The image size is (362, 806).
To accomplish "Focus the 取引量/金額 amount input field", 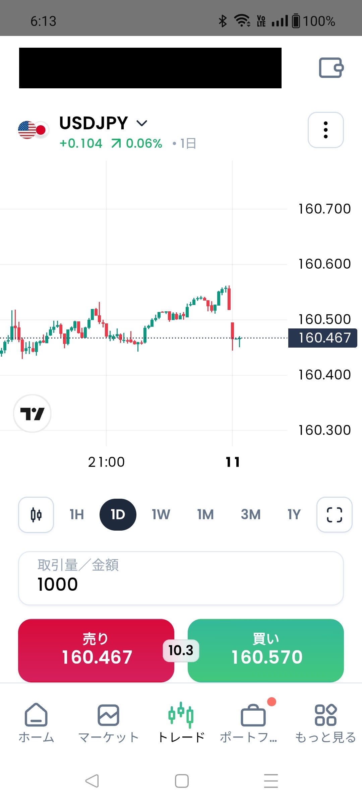I will click(x=181, y=578).
